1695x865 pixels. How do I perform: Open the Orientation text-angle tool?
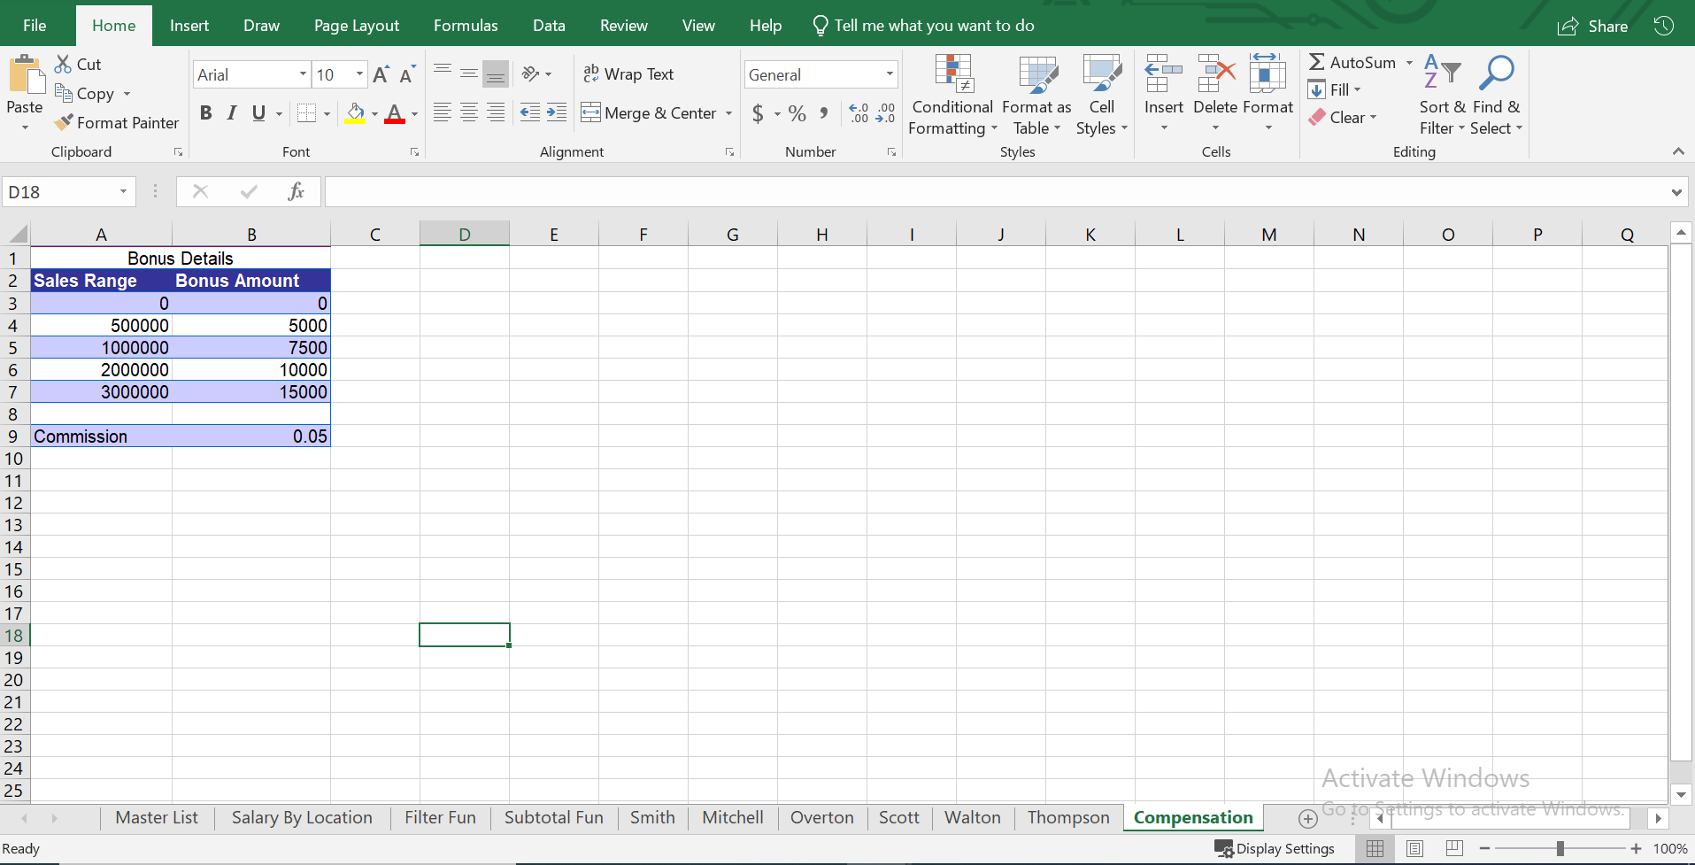tap(531, 73)
